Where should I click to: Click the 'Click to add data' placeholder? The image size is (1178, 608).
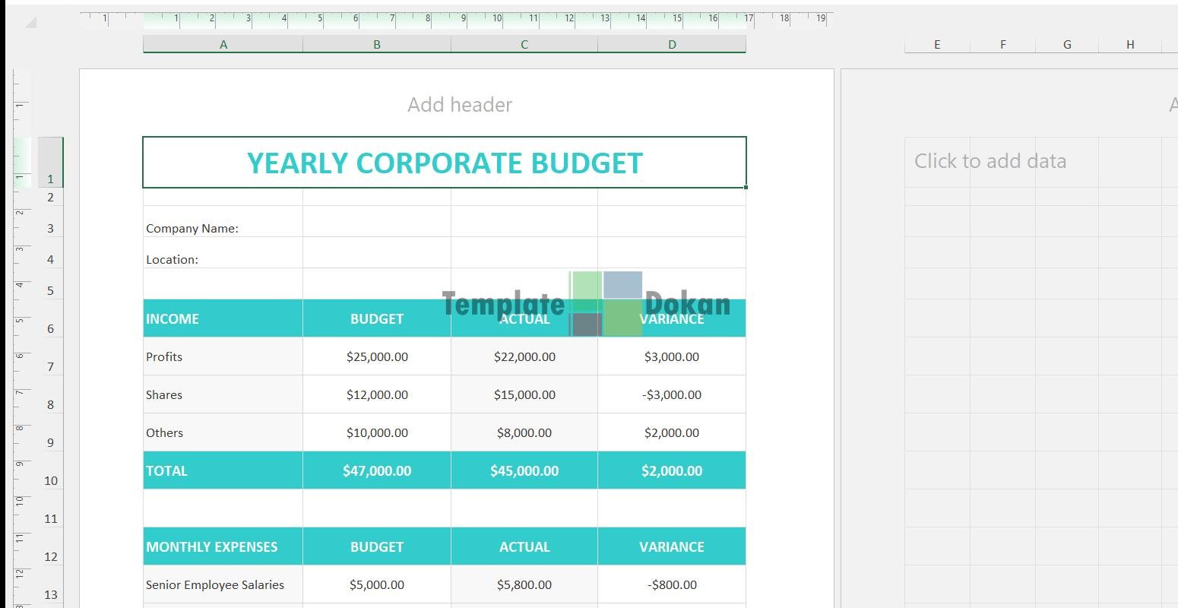pyautogui.click(x=990, y=161)
